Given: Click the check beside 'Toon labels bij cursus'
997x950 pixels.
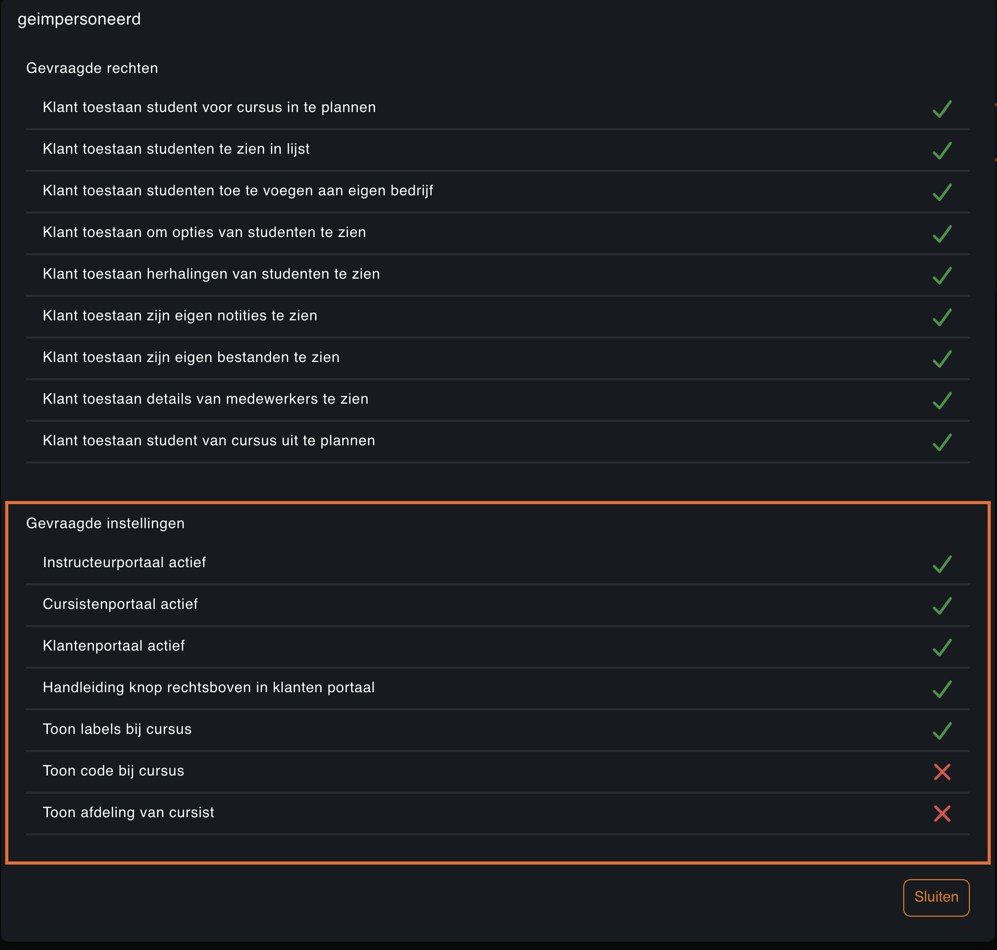Looking at the screenshot, I should coord(942,731).
